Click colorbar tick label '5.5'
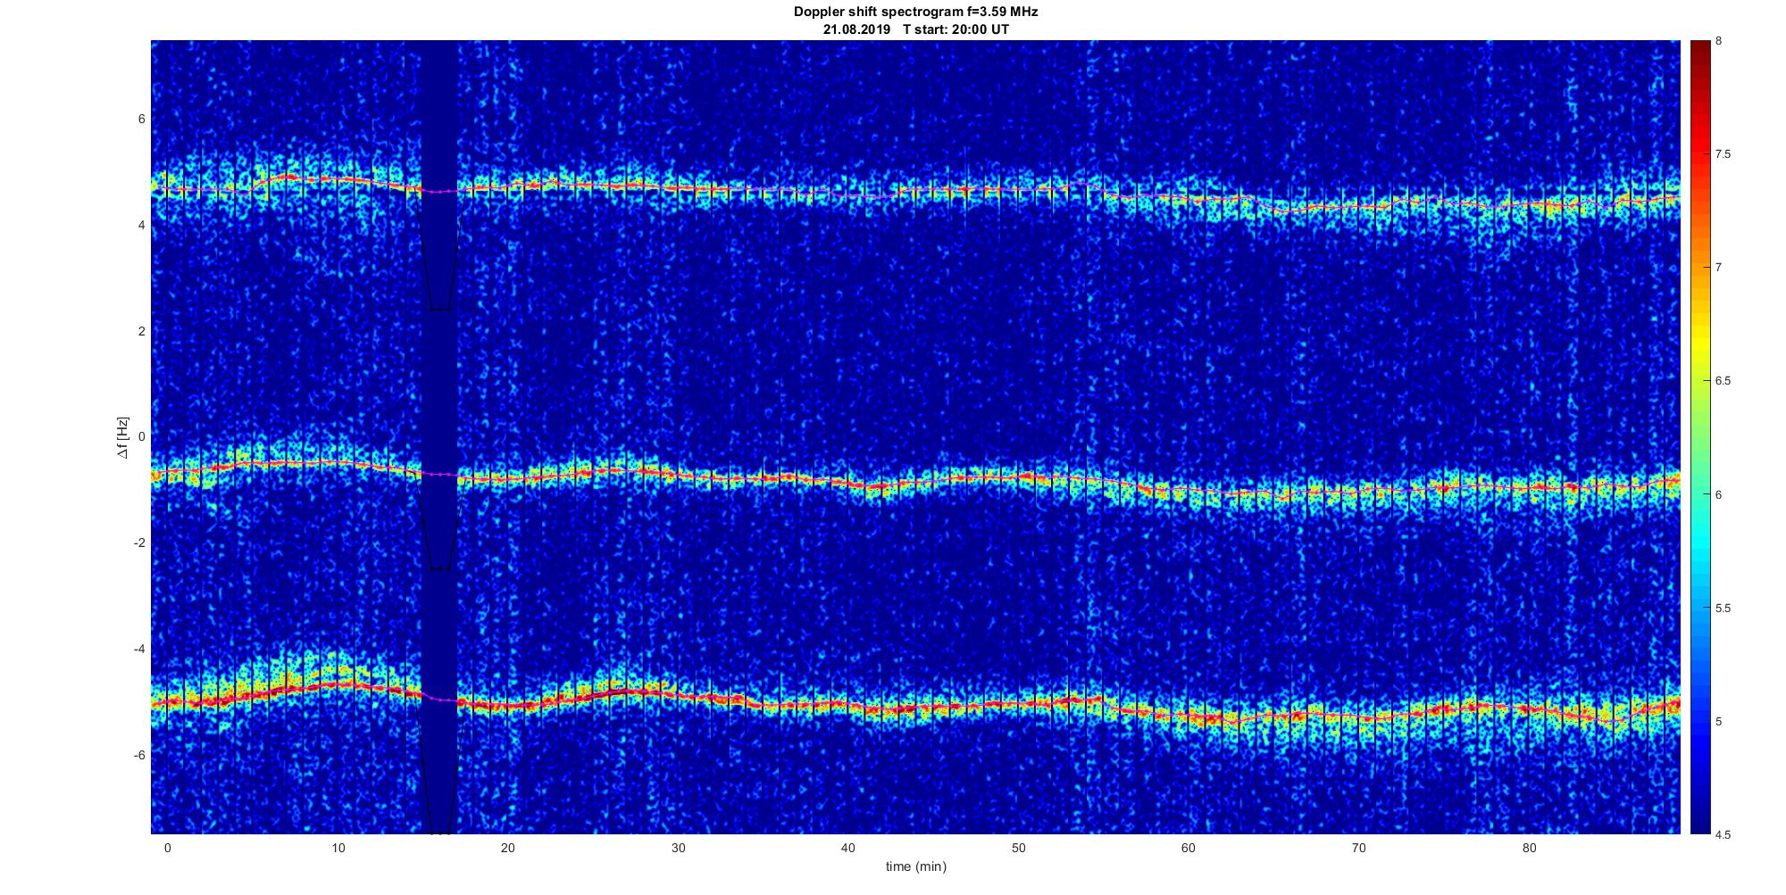The image size is (1786, 895). [1723, 608]
